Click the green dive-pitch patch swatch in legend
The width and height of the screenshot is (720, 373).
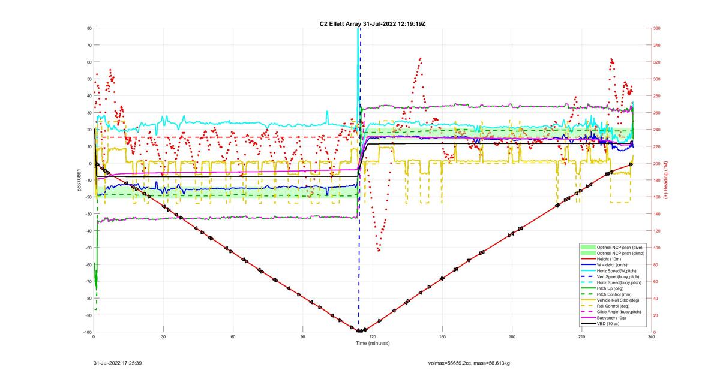[588, 246]
